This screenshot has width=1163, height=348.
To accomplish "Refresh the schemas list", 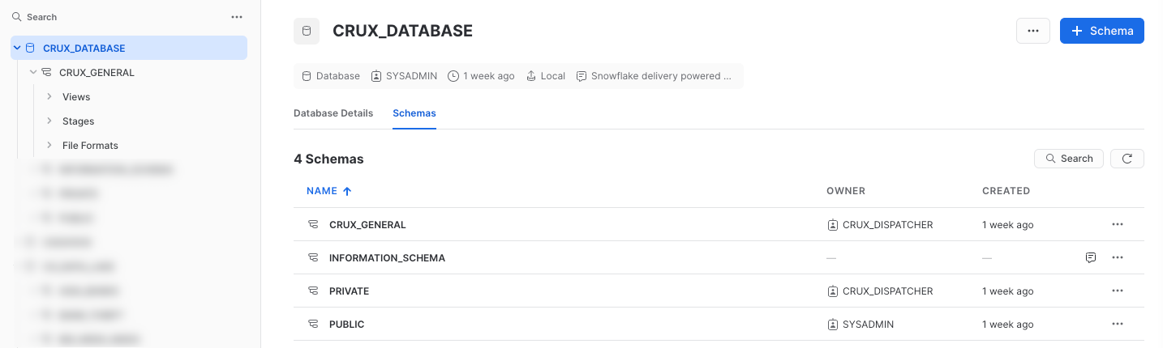I will point(1127,159).
